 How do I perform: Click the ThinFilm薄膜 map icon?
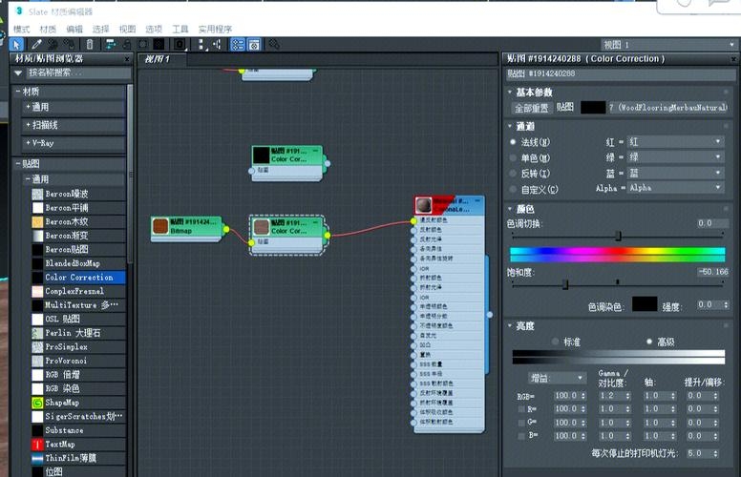pyautogui.click(x=37, y=458)
